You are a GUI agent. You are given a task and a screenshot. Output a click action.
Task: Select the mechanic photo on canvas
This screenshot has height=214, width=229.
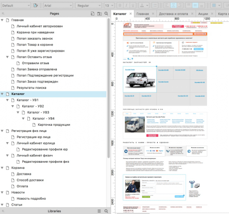click(x=132, y=186)
